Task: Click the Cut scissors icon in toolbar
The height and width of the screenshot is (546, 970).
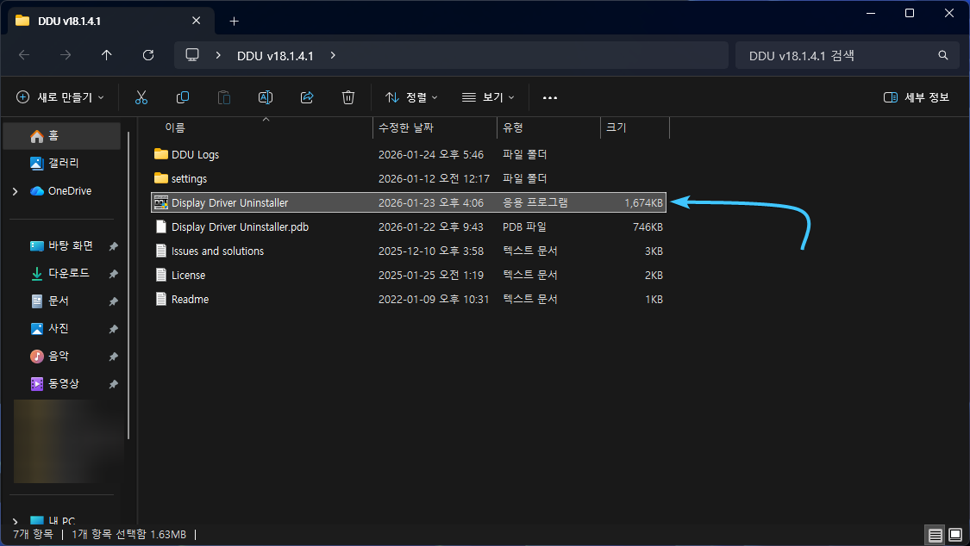Action: 141,97
